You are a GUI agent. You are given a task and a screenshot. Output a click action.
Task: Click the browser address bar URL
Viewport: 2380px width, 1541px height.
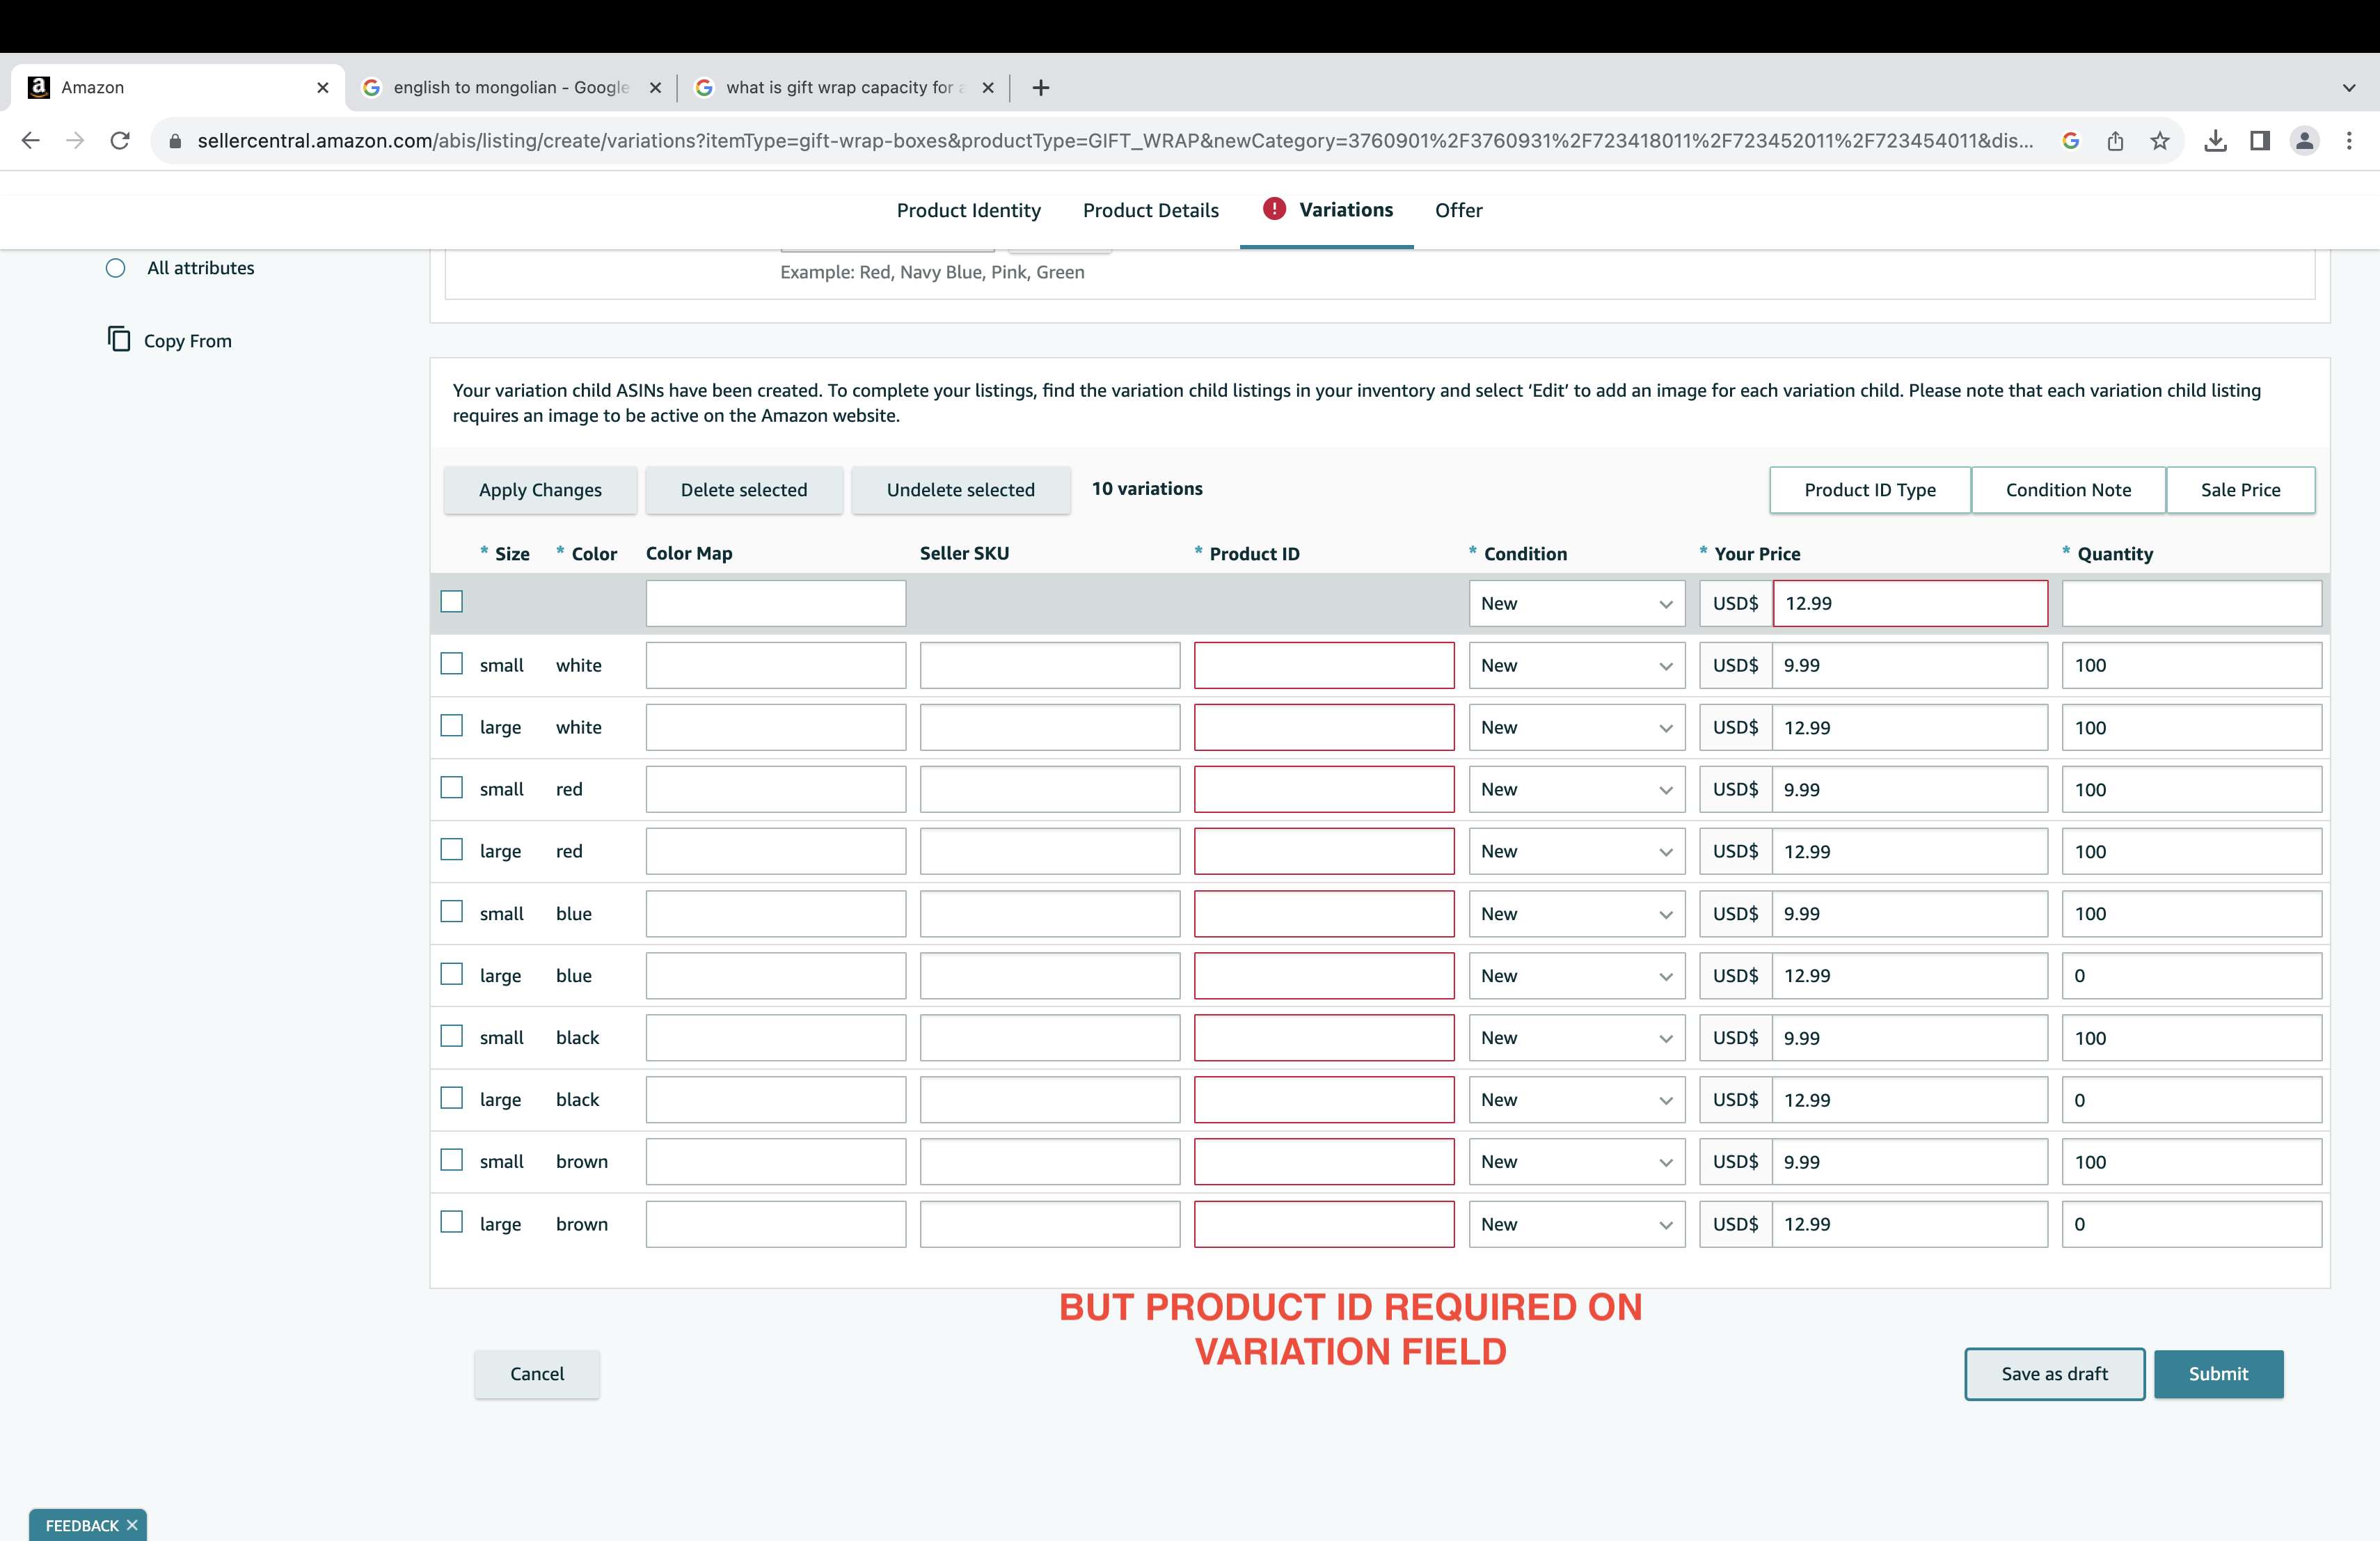click(x=1115, y=141)
